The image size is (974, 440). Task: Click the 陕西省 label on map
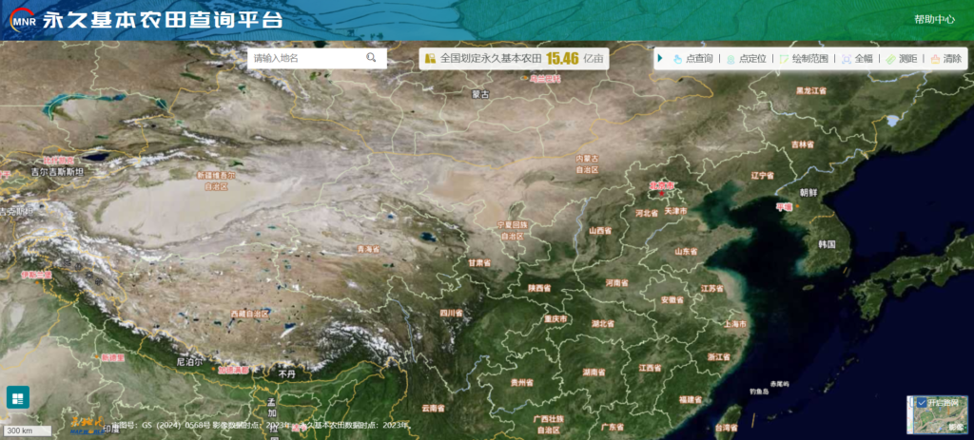[x=540, y=288]
